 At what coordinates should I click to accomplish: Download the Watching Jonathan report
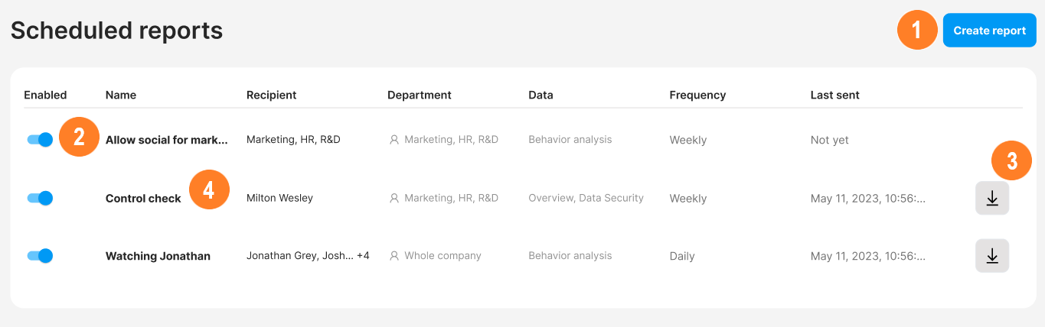click(992, 256)
